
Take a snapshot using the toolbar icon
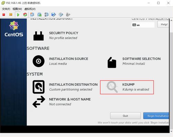click(x=32, y=14)
